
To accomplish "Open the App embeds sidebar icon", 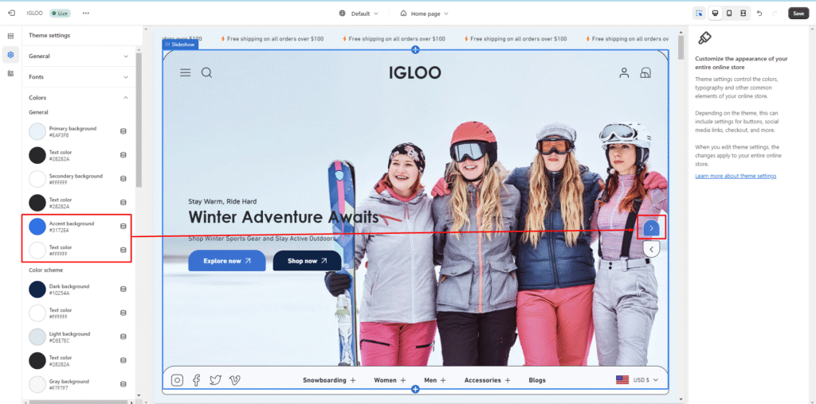I will 10,73.
